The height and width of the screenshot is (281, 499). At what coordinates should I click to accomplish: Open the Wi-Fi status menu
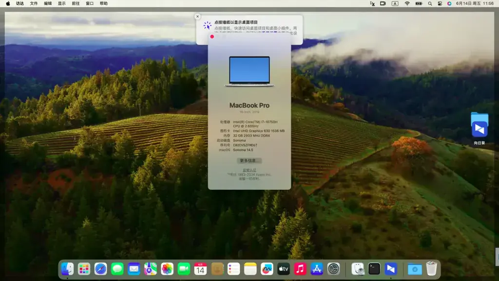(x=407, y=3)
